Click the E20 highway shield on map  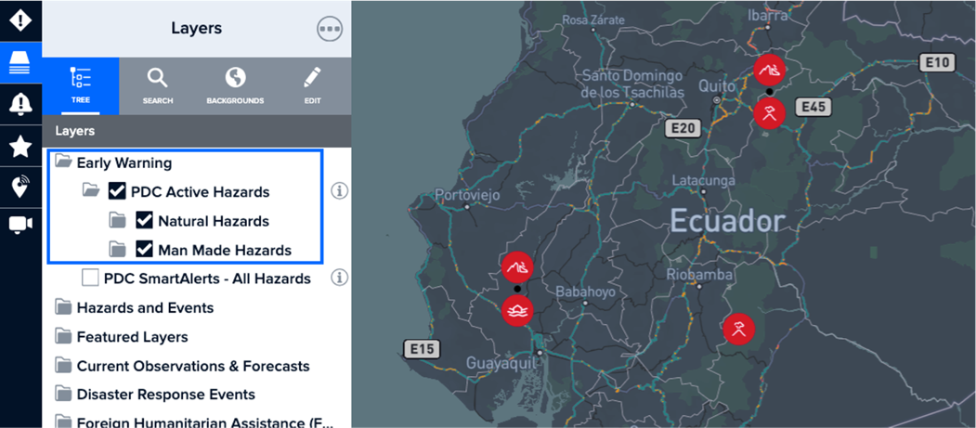pos(683,129)
